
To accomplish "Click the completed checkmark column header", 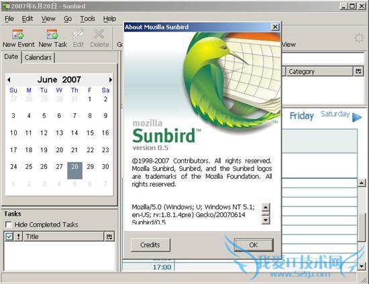I will coord(9,236).
